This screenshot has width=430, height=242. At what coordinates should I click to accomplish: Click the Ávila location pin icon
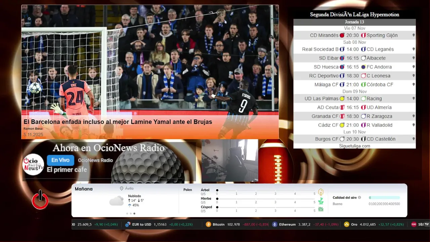point(122,189)
